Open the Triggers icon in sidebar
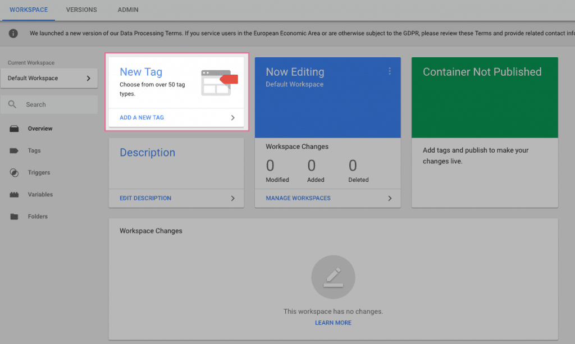This screenshot has width=575, height=344. click(14, 172)
